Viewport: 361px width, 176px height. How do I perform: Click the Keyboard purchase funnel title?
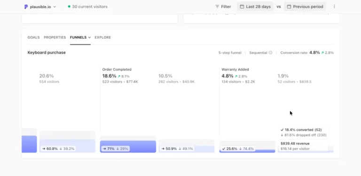point(47,53)
